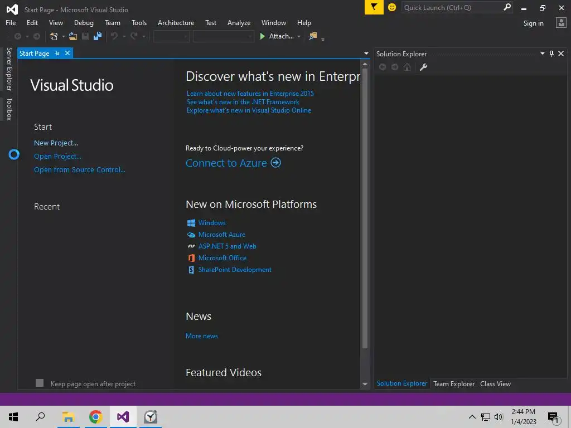Open the Solution Platforms combo box
The height and width of the screenshot is (428, 571).
[x=223, y=36]
